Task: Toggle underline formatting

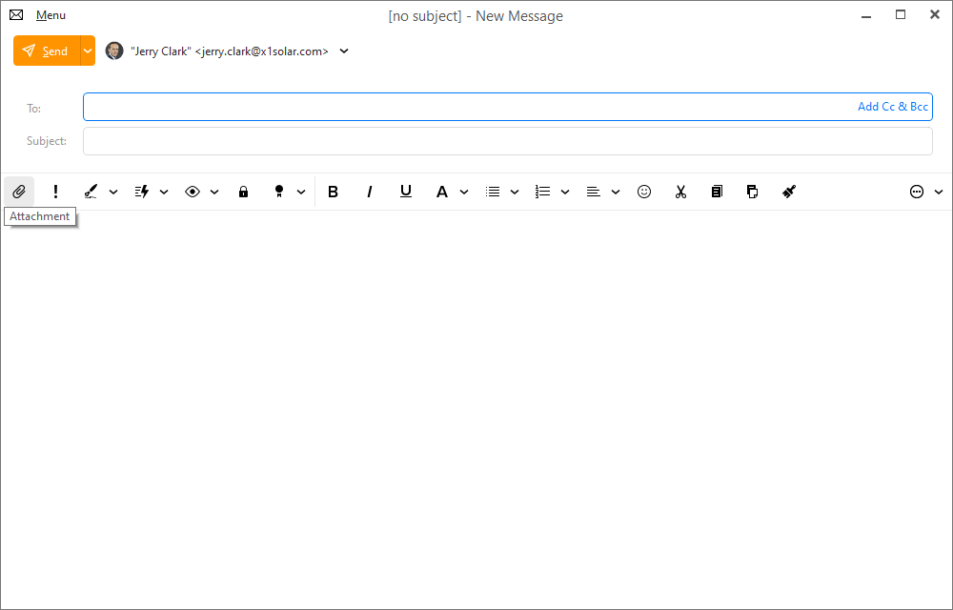Action: pos(406,192)
